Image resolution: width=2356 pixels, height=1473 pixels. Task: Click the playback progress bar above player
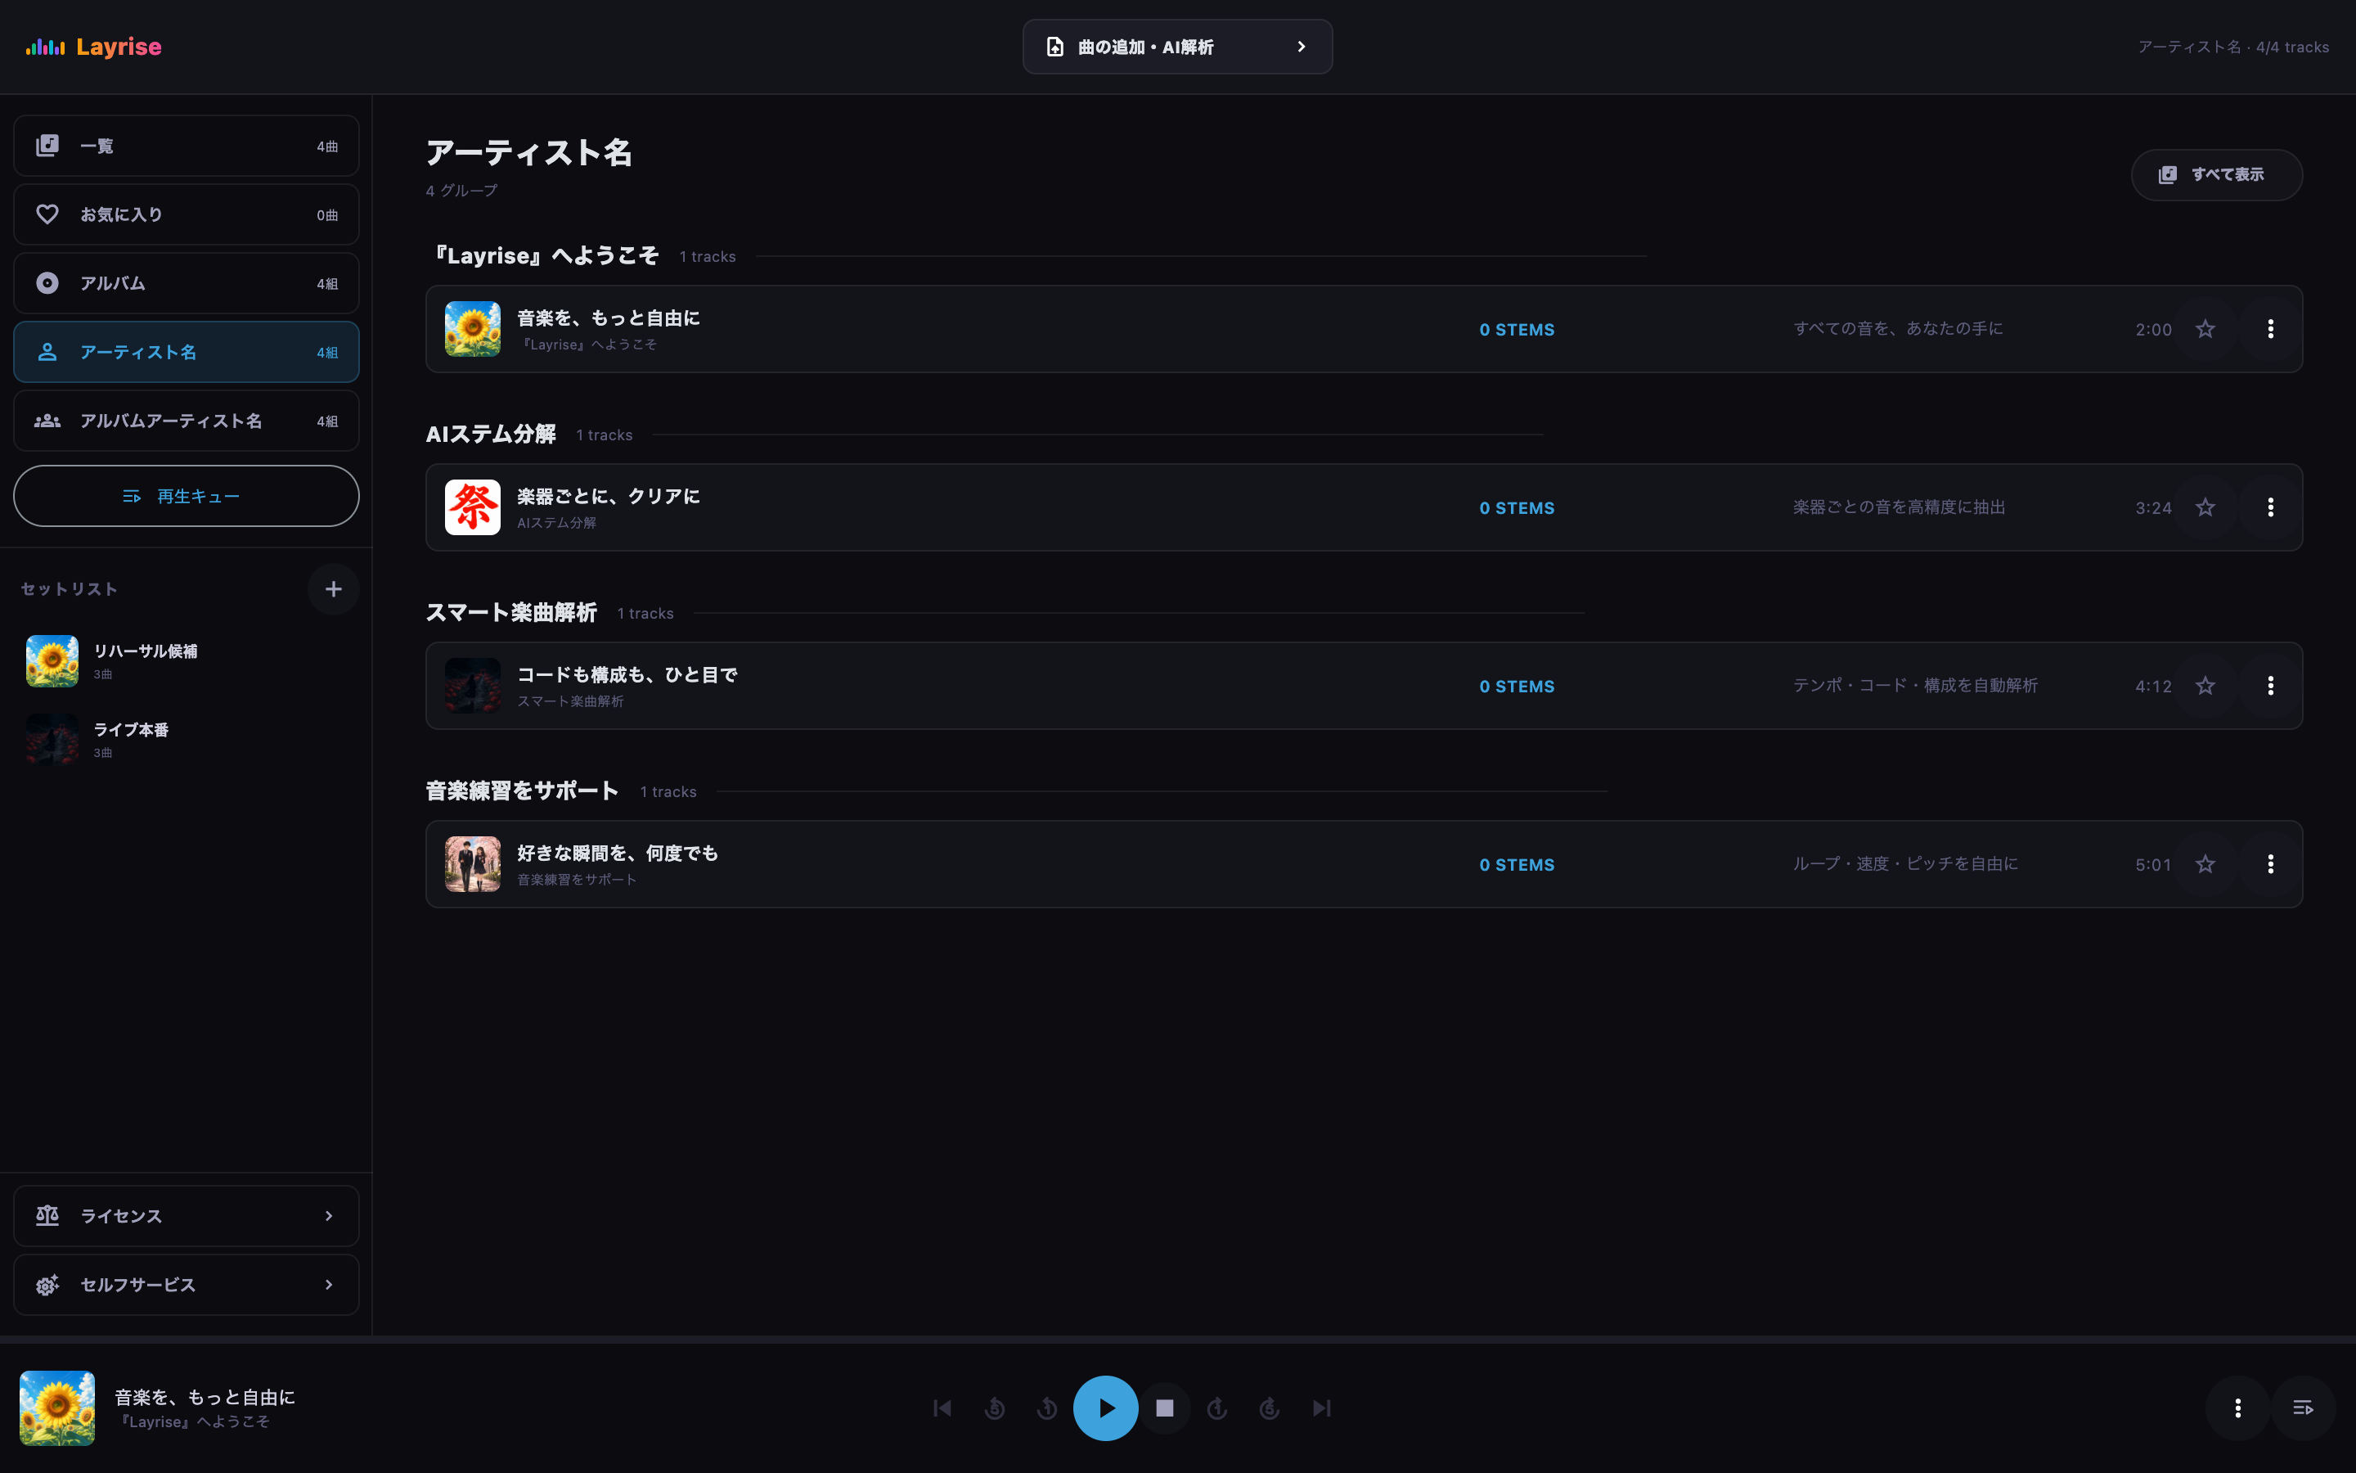pos(1178,1340)
